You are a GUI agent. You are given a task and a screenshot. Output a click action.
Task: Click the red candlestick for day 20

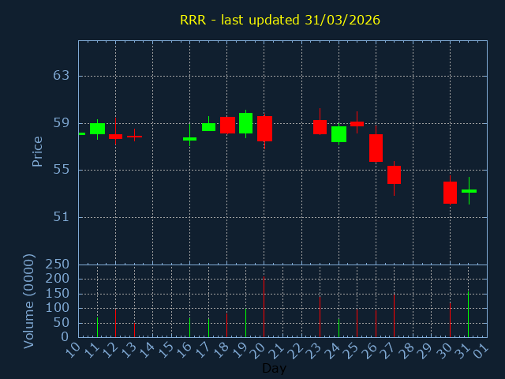tap(264, 129)
